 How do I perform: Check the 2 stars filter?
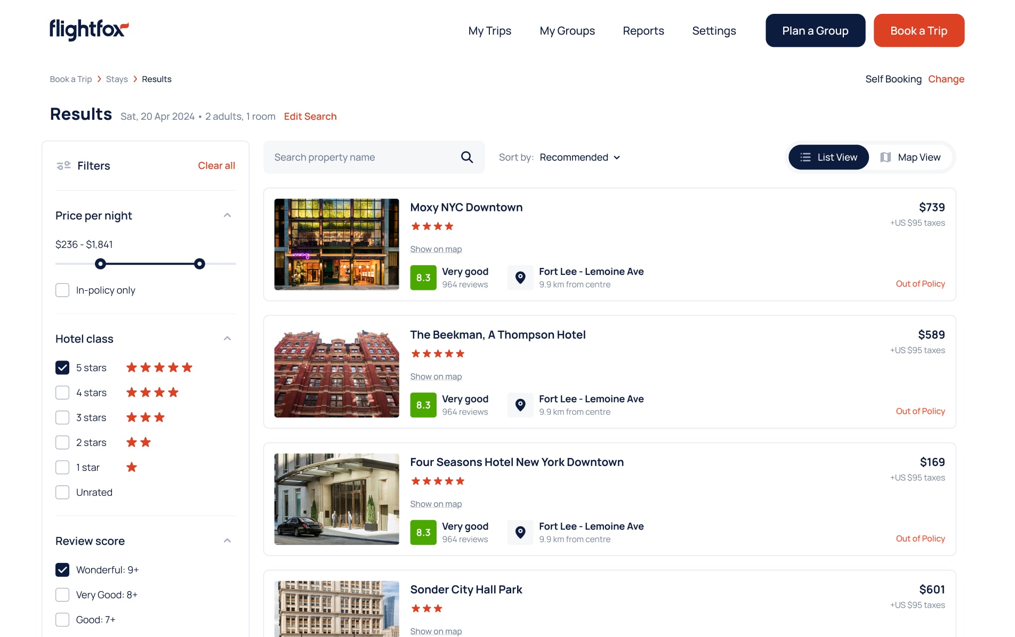(x=62, y=443)
